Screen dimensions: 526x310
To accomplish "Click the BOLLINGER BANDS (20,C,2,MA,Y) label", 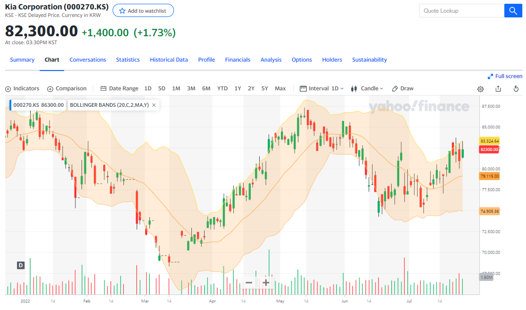I will coord(109,105).
